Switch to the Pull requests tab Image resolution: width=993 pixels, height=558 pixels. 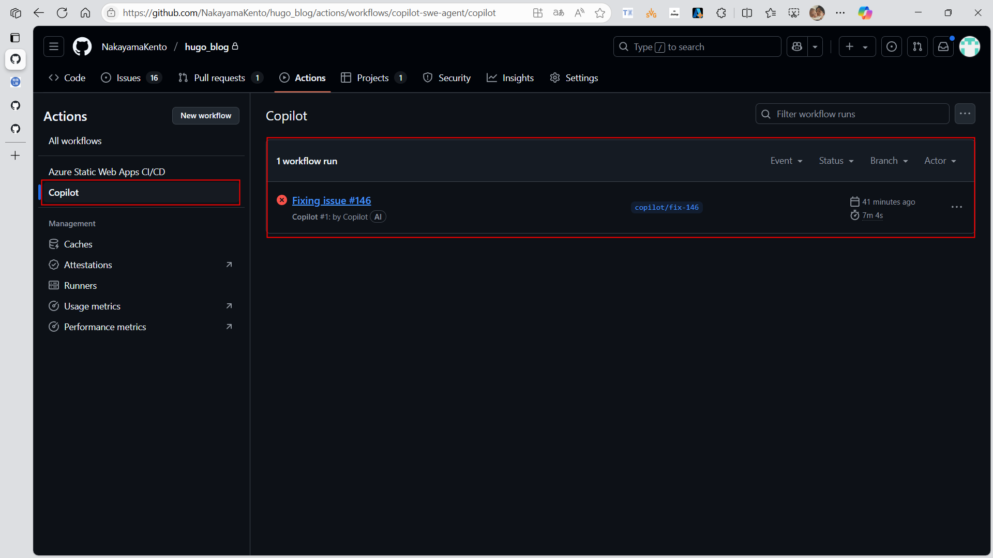tap(220, 78)
